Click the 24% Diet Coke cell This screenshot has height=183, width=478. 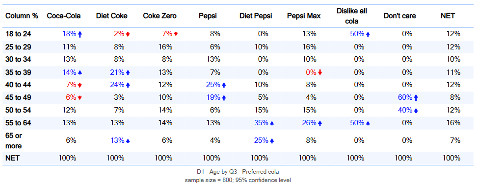[x=117, y=85]
